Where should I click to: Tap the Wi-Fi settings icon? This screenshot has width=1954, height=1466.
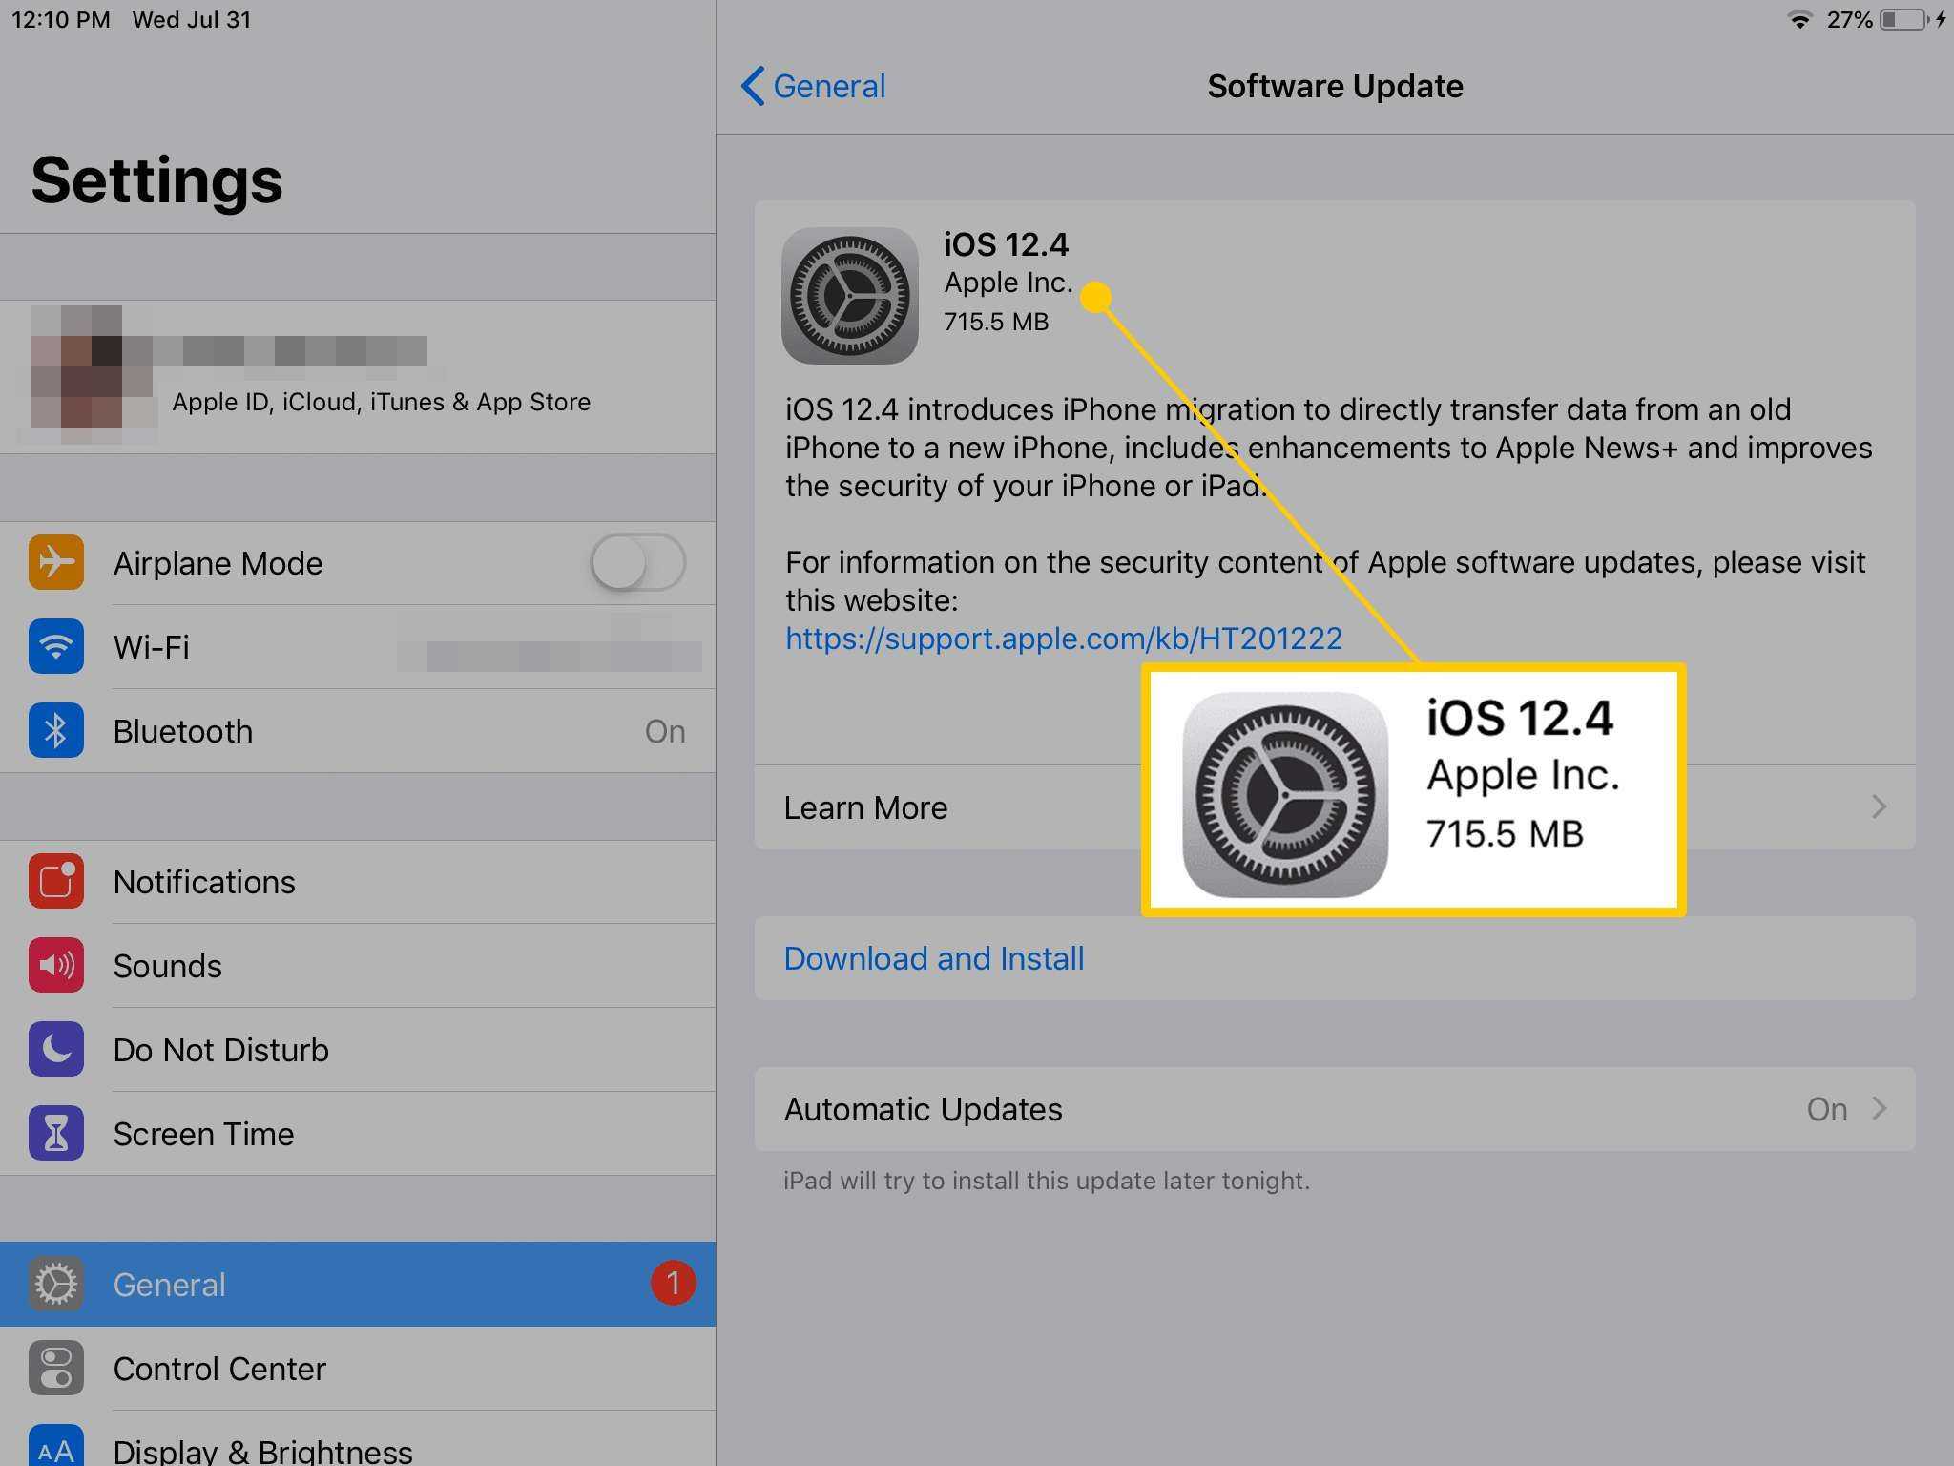click(x=55, y=645)
